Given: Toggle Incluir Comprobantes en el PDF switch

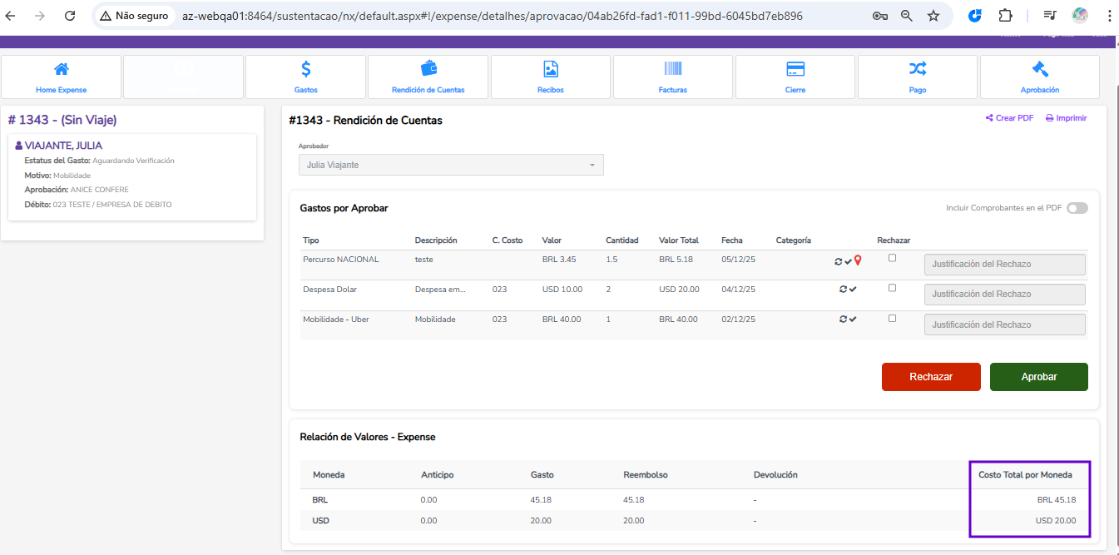Looking at the screenshot, I should tap(1077, 208).
